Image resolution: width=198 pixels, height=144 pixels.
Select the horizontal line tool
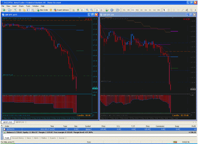(178, 10)
